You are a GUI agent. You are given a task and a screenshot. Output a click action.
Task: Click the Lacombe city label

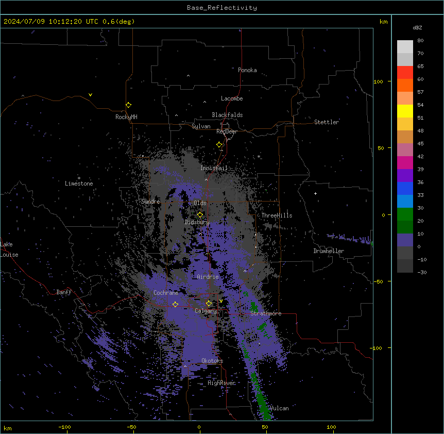pos(232,98)
